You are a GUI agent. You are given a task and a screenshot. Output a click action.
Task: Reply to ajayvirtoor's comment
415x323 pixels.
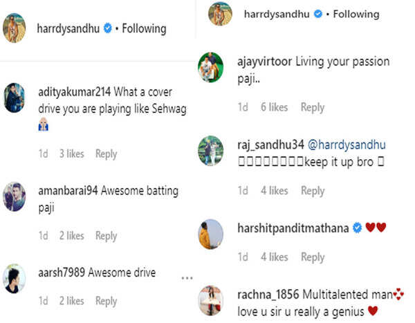(x=313, y=107)
